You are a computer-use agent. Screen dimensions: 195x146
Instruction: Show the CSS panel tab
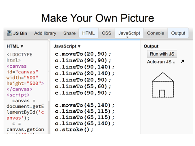[x=106, y=33]
